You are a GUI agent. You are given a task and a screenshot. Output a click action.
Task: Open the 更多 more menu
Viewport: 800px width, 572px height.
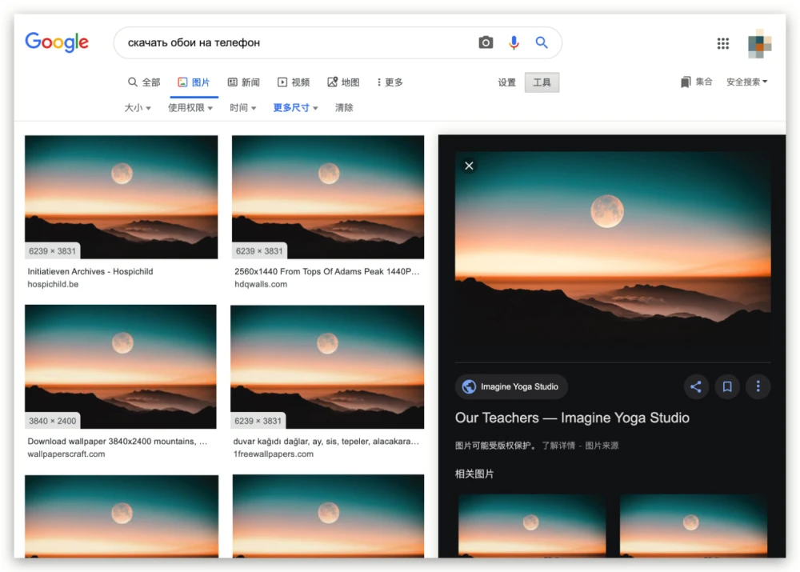(x=390, y=82)
